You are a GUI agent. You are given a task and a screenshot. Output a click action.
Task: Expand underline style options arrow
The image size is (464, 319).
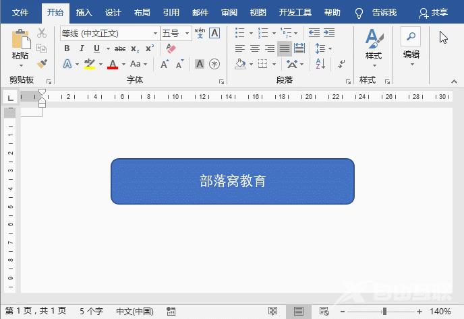(x=108, y=48)
